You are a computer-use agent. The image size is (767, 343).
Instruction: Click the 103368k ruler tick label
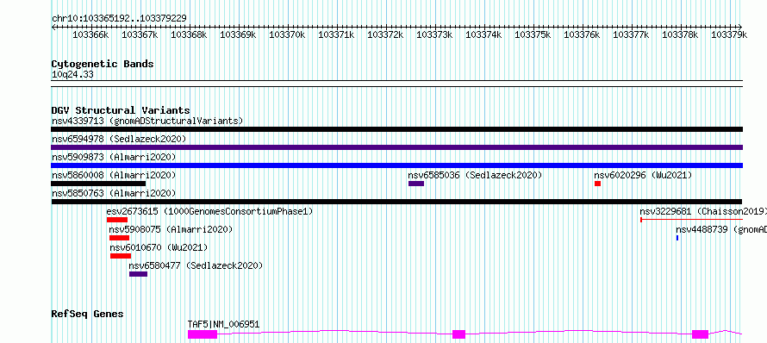pos(189,34)
